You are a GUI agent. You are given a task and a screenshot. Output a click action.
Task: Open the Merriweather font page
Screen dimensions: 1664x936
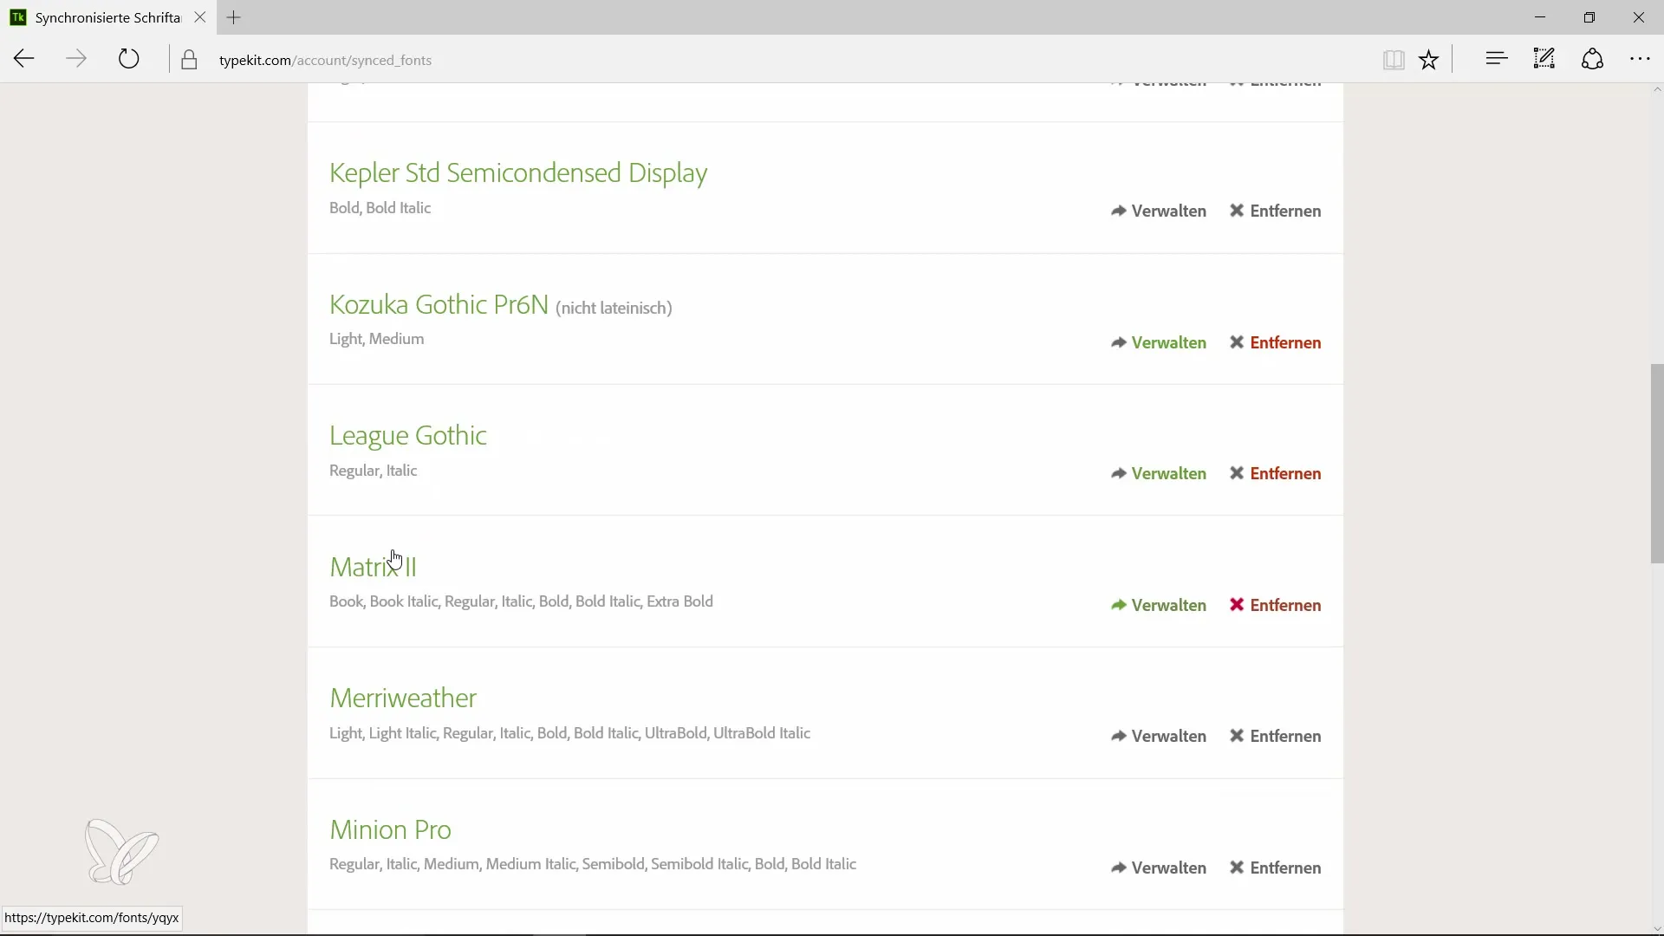[x=403, y=699]
